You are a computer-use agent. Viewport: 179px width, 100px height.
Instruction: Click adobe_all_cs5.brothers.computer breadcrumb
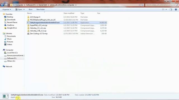(x=62, y=5)
